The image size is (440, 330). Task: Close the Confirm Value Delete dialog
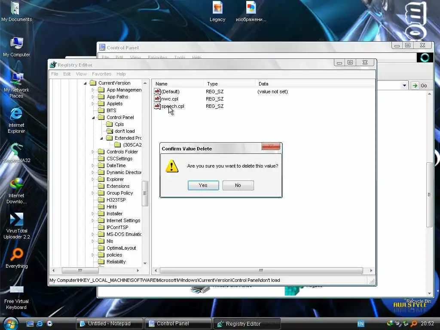(271, 146)
